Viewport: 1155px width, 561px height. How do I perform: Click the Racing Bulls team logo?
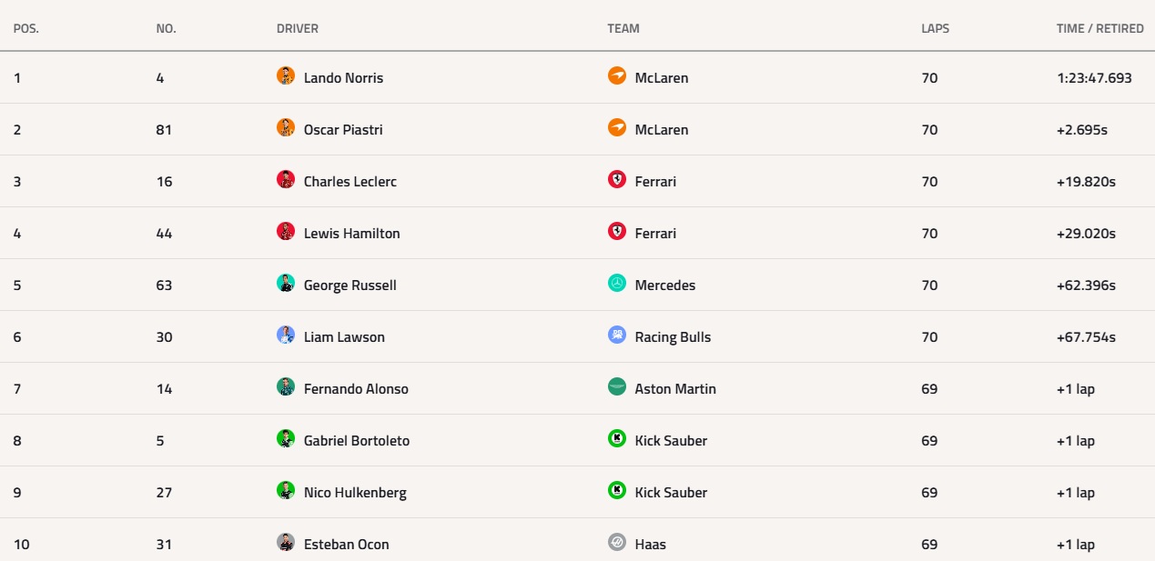click(617, 335)
